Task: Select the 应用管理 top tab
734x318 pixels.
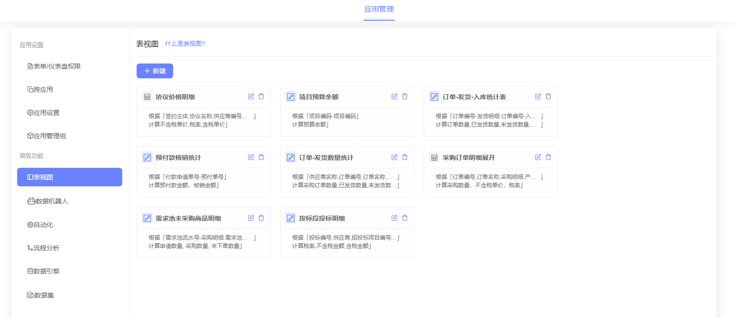Action: point(379,9)
